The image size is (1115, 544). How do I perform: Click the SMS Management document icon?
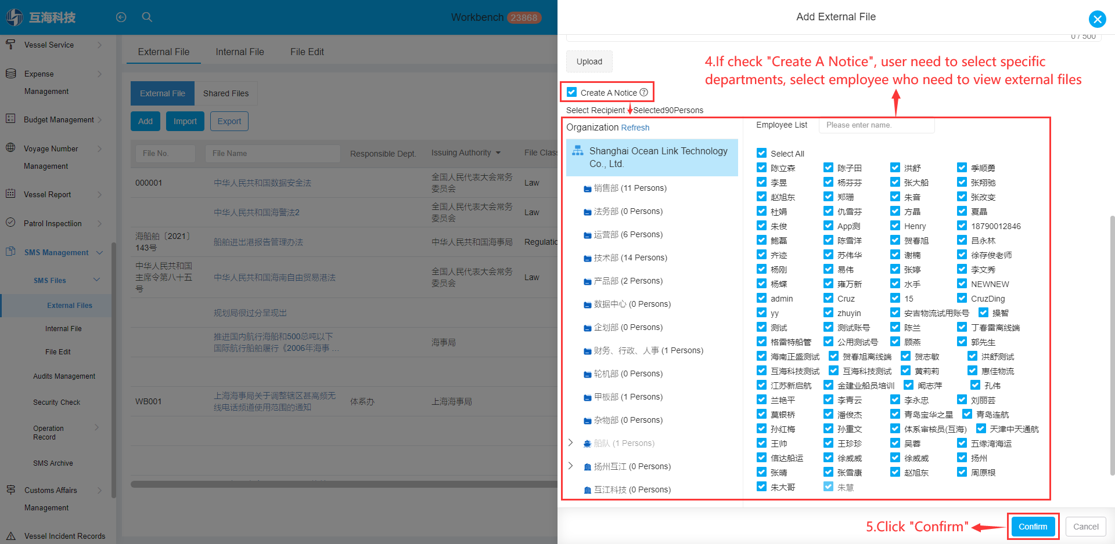click(10, 252)
